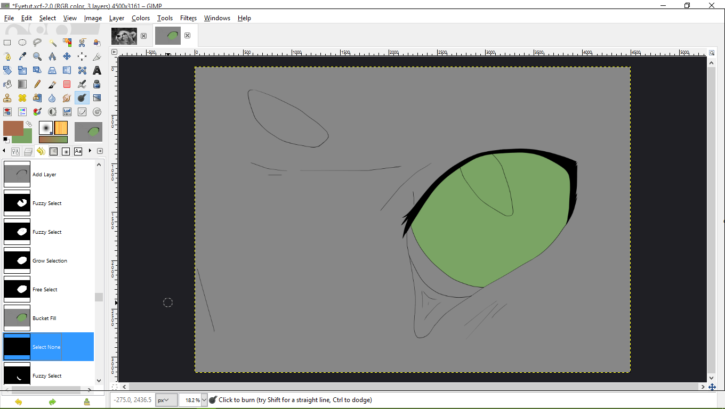
Task: Switch to the Tool Options dock tab
Action: coord(15,151)
